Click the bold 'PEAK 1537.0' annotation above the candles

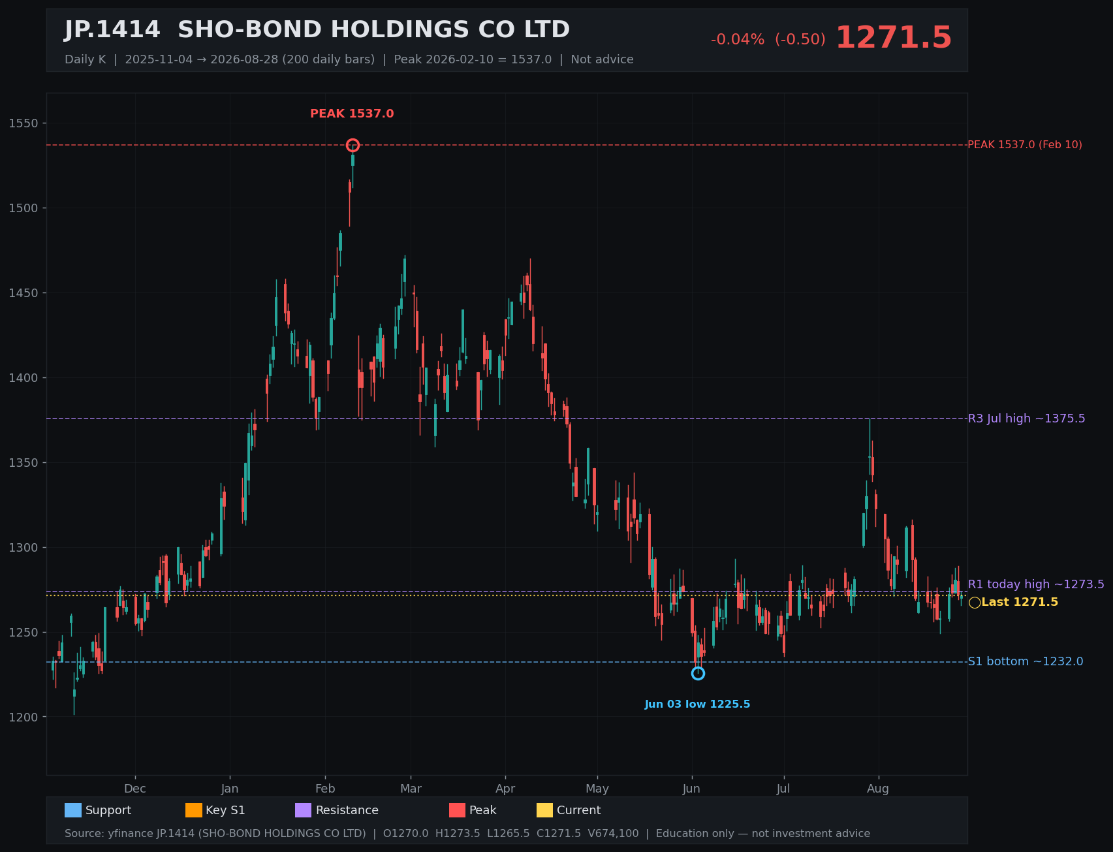[352, 114]
